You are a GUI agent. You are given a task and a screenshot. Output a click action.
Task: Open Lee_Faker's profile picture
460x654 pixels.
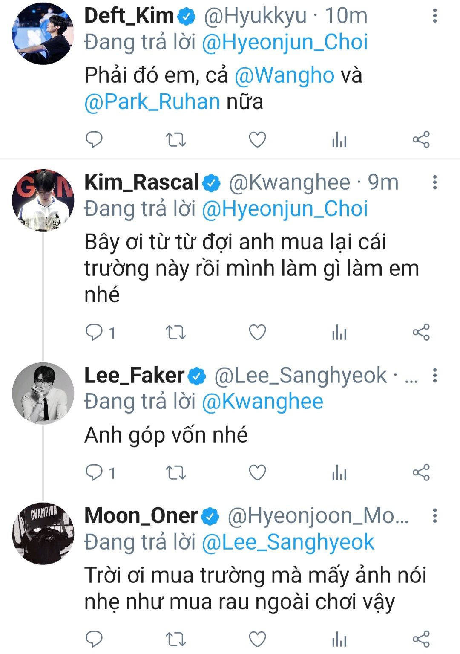43,393
